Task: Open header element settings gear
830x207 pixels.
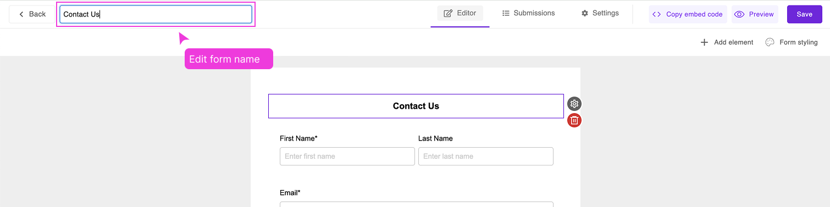Action: click(x=574, y=104)
